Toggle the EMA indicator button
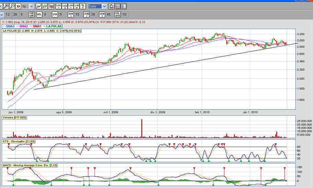This screenshot has width=313, height=188. (55, 14)
